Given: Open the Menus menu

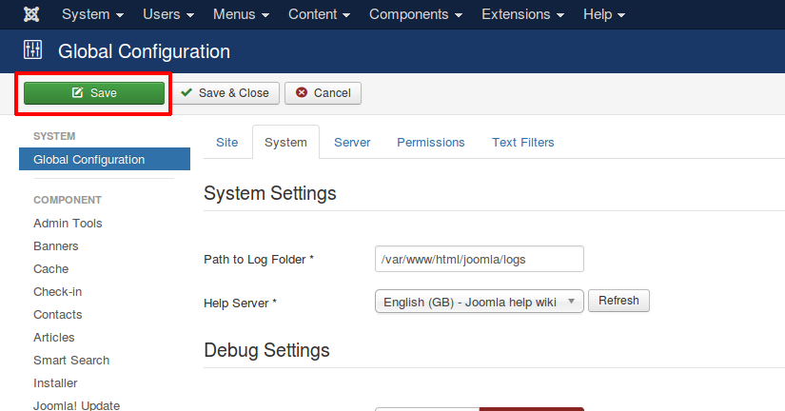Looking at the screenshot, I should pyautogui.click(x=241, y=15).
